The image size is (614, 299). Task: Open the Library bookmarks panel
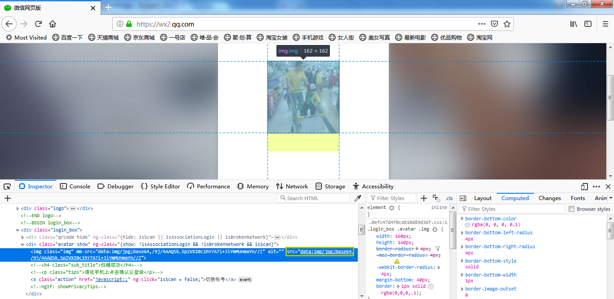pos(574,24)
